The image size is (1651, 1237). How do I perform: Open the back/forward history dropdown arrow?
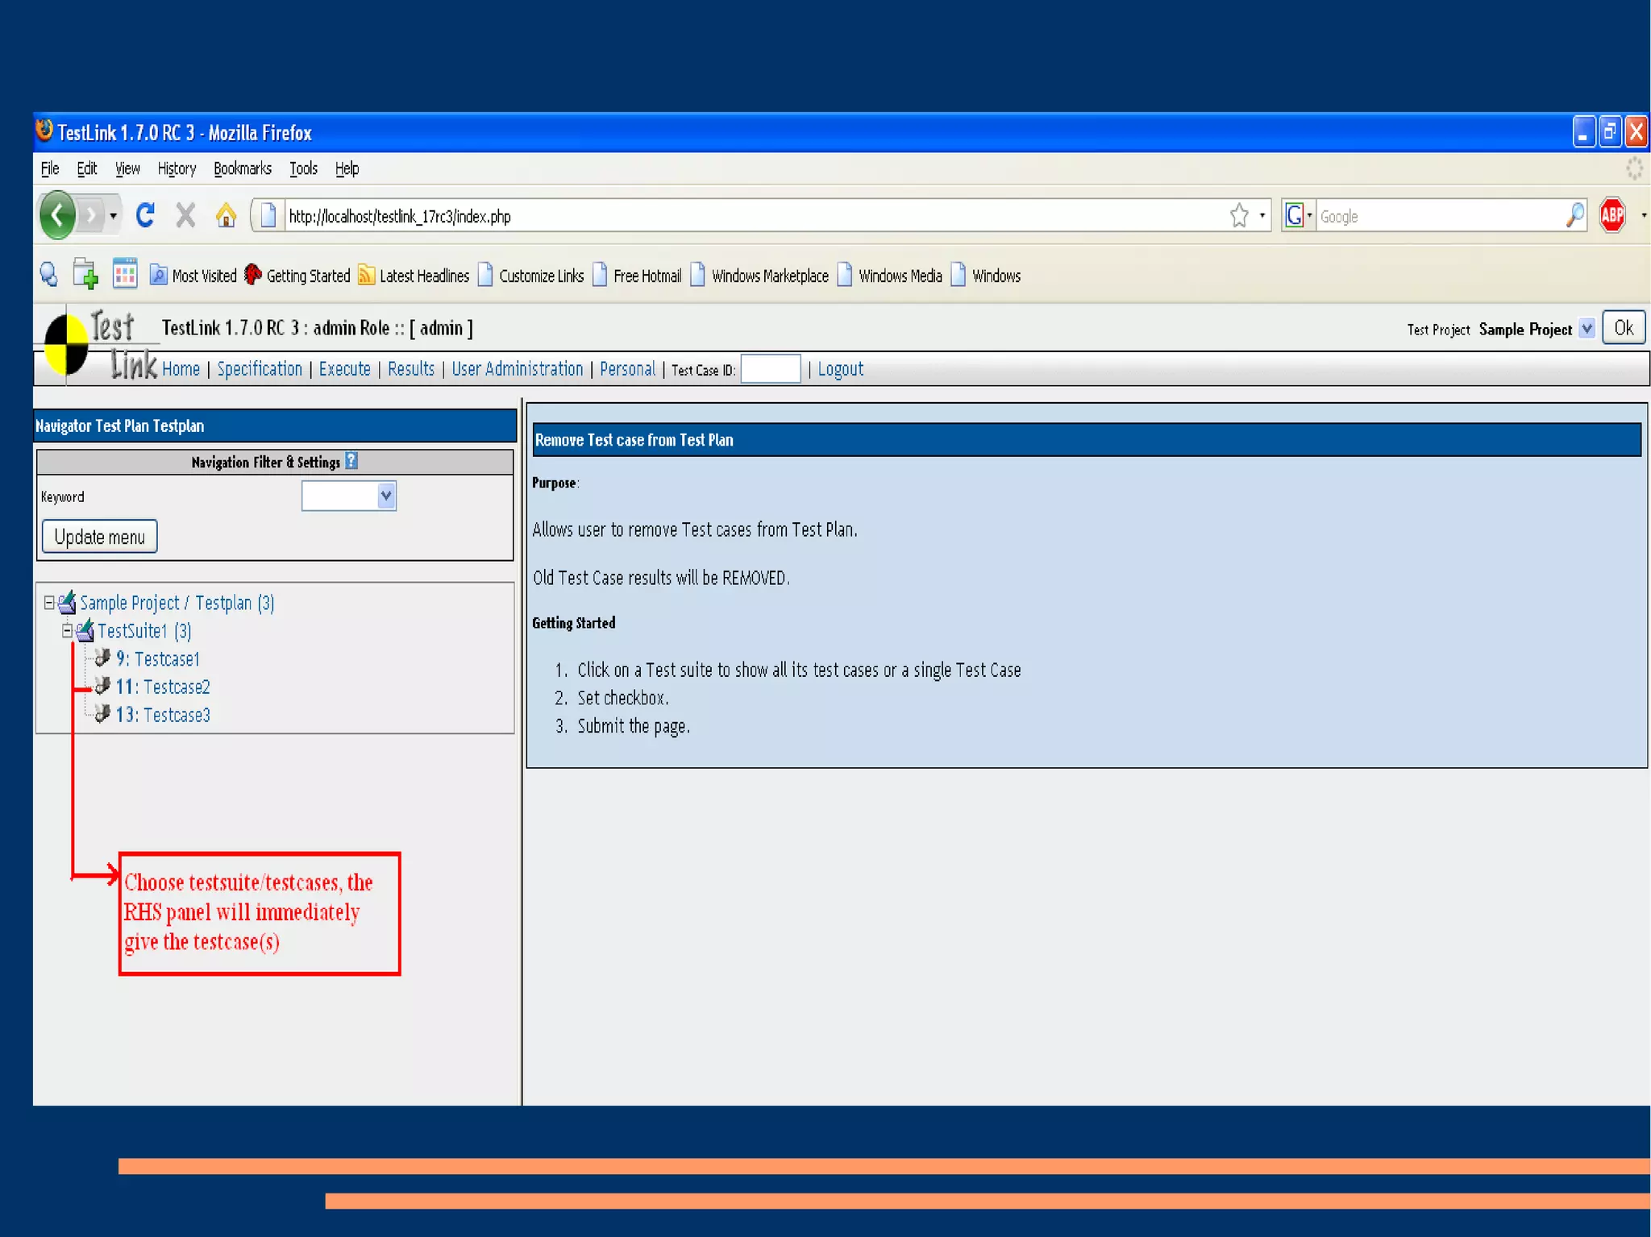pos(113,216)
